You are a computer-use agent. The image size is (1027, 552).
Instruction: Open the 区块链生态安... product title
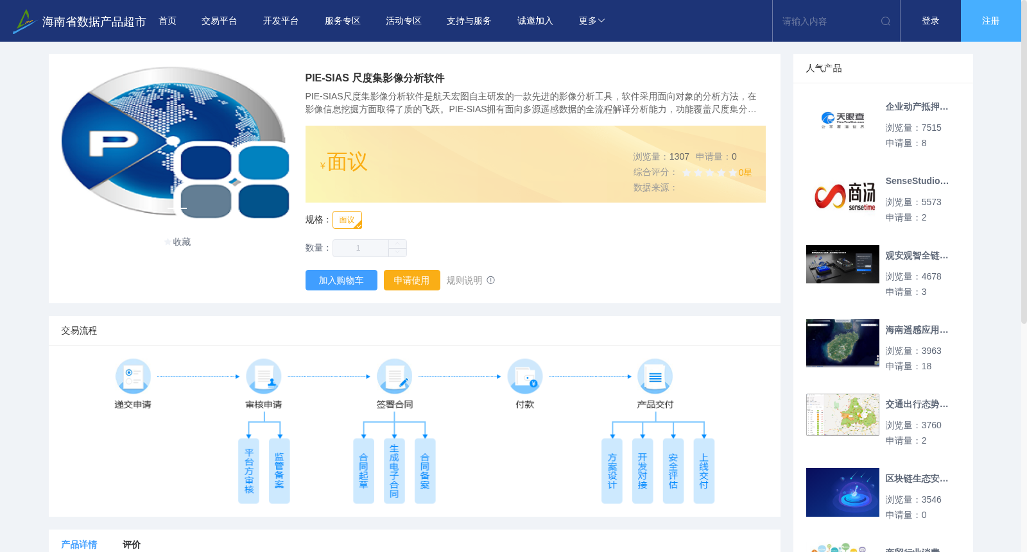tap(917, 479)
